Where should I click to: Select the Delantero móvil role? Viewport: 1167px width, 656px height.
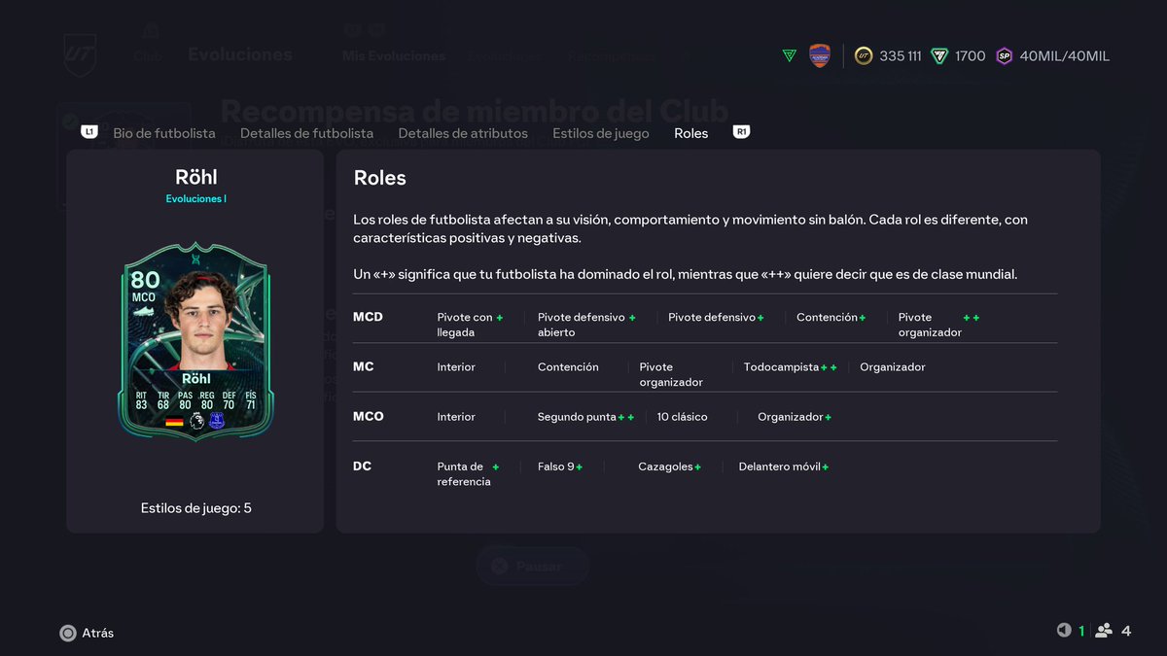tap(784, 466)
